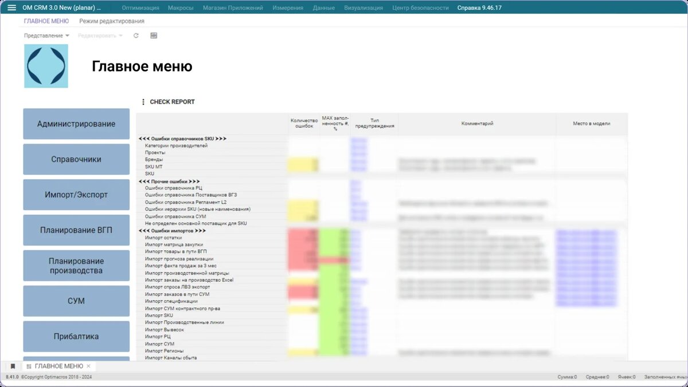This screenshot has width=688, height=387.
Task: Click the calculator icon next to refresh
Action: [153, 35]
